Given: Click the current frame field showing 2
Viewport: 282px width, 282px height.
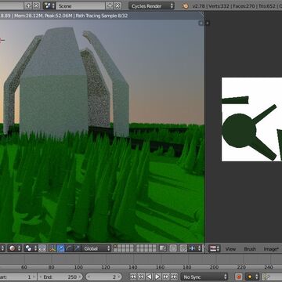Looking at the screenshot, I should click(103, 277).
